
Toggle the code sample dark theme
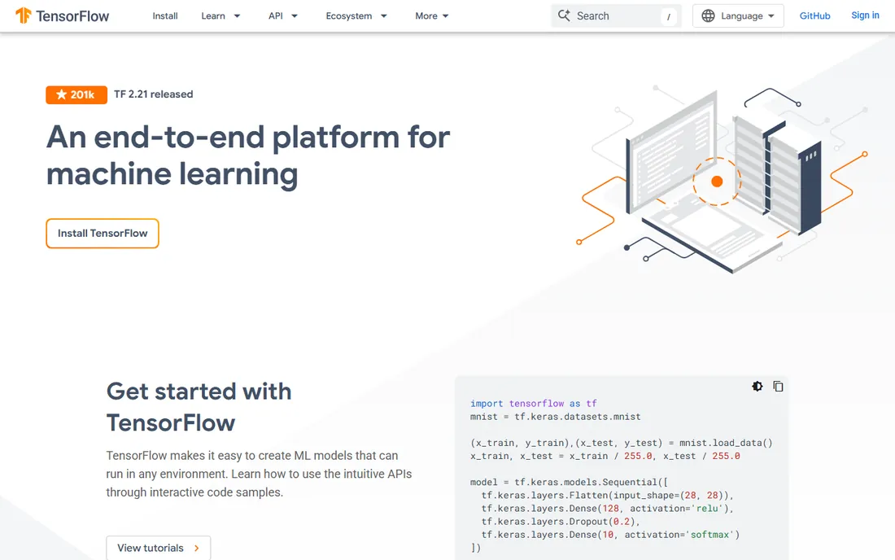pos(757,387)
